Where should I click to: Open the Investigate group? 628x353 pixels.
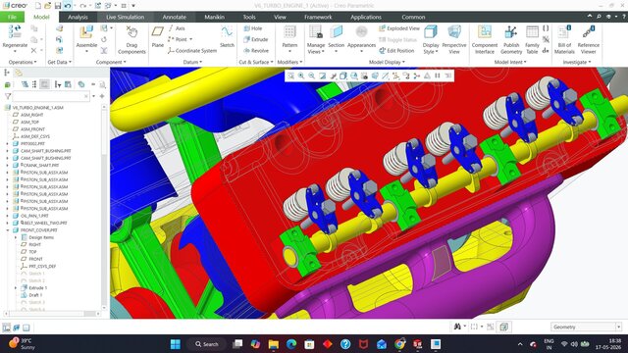(577, 62)
